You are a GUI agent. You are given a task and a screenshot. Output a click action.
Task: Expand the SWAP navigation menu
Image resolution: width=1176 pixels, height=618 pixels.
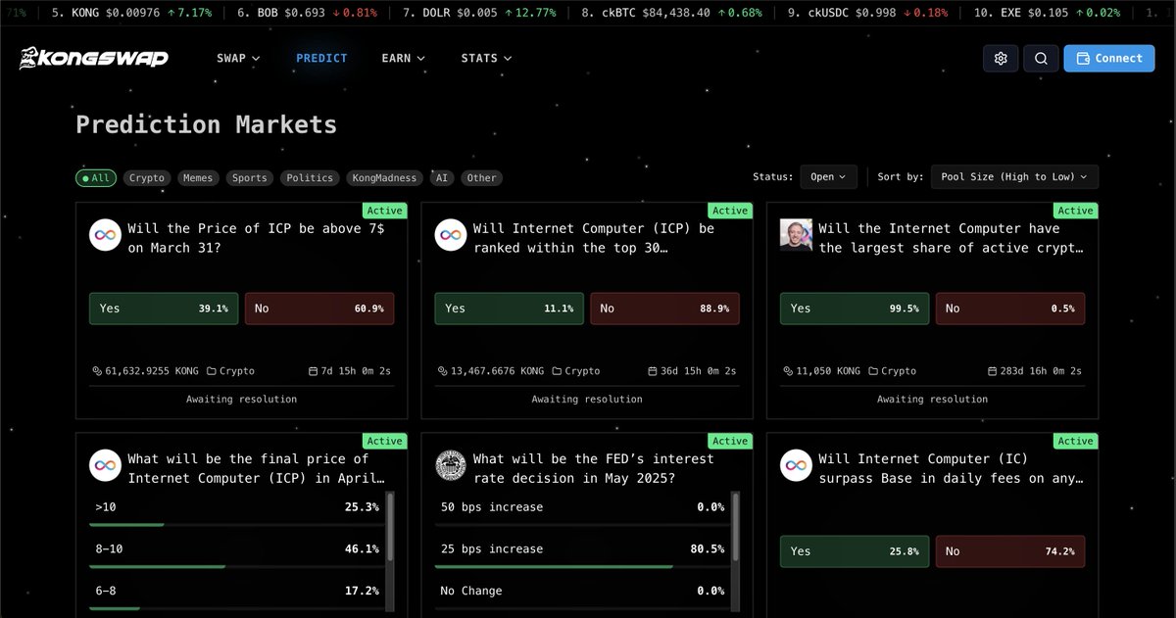[x=238, y=59]
